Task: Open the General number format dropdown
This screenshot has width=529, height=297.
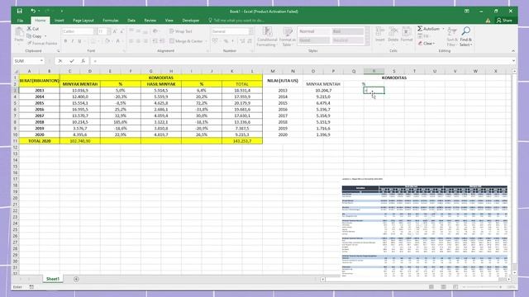Action: (250, 31)
